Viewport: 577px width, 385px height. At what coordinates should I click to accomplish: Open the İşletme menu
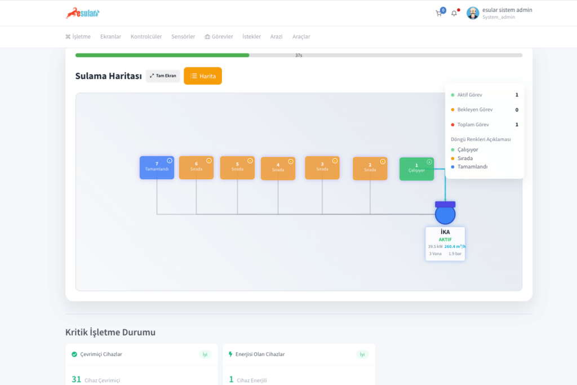[78, 37]
